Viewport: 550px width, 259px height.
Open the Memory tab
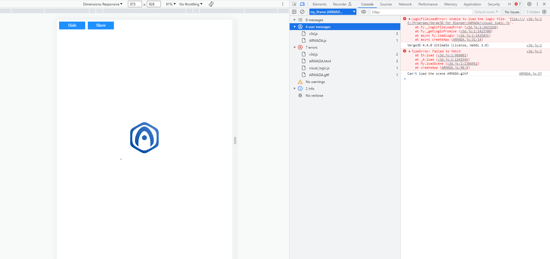[450, 4]
